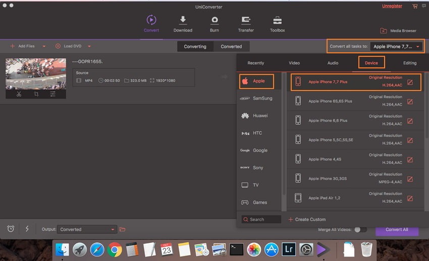Open Convert all tasks to dropdown

tap(396, 47)
